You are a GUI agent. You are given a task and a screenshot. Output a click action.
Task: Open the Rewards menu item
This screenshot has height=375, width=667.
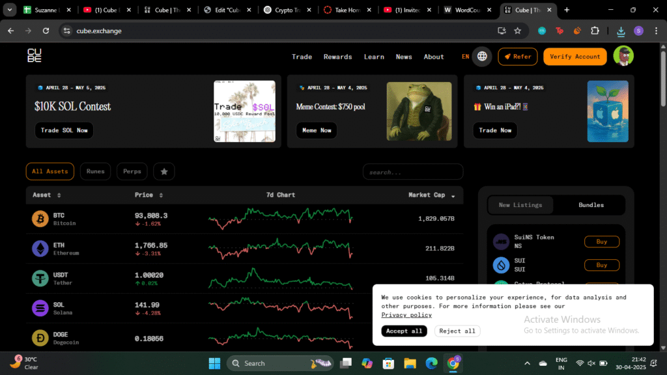pyautogui.click(x=338, y=57)
